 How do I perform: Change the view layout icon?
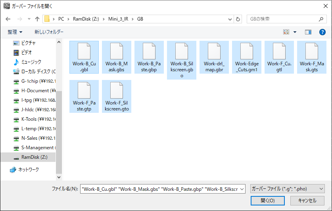click(x=286, y=32)
